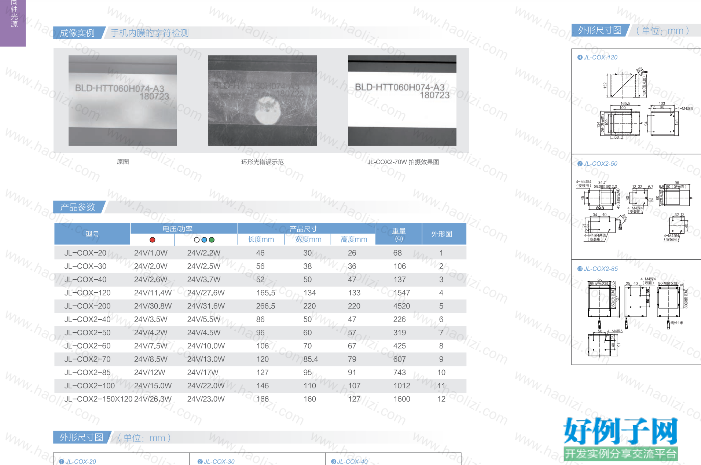
Task: Click the green dot in voltage/power header
Action: click(x=212, y=240)
